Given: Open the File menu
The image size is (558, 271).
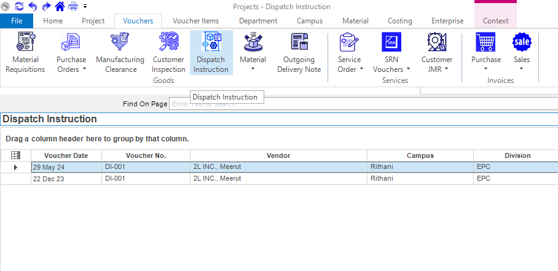Looking at the screenshot, I should coord(17,21).
